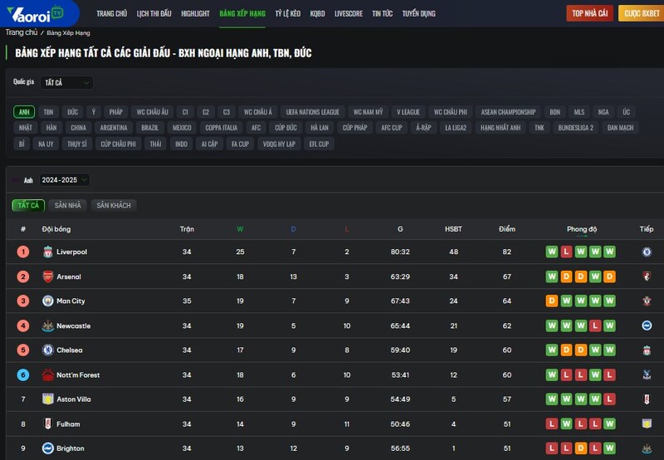Open the Quốc gia TẤT CẢ dropdown
The image size is (664, 460).
click(x=67, y=82)
